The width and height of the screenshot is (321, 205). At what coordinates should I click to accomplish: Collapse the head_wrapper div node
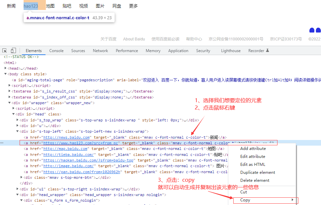[17, 195]
